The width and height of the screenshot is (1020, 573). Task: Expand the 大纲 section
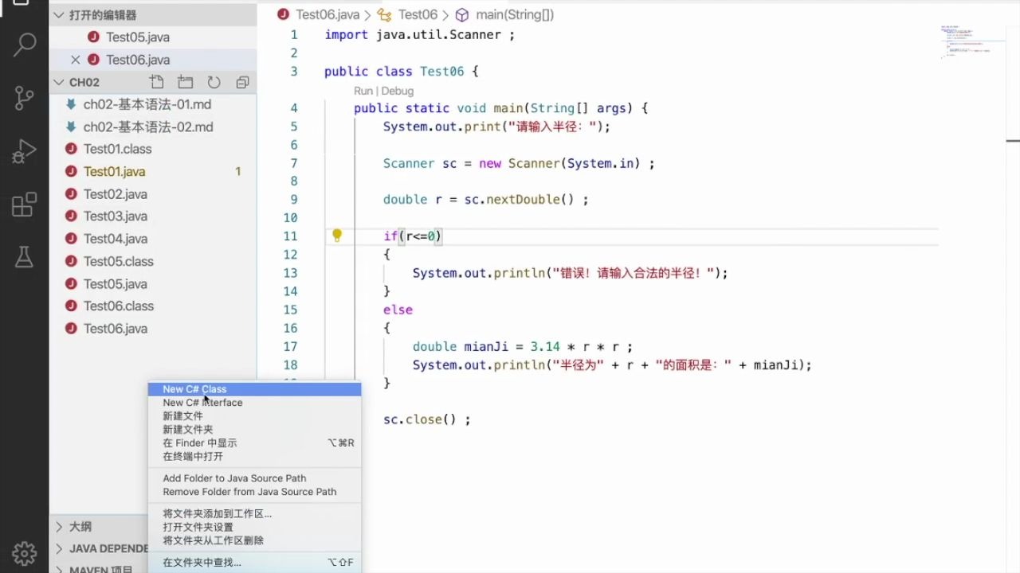pos(98,526)
